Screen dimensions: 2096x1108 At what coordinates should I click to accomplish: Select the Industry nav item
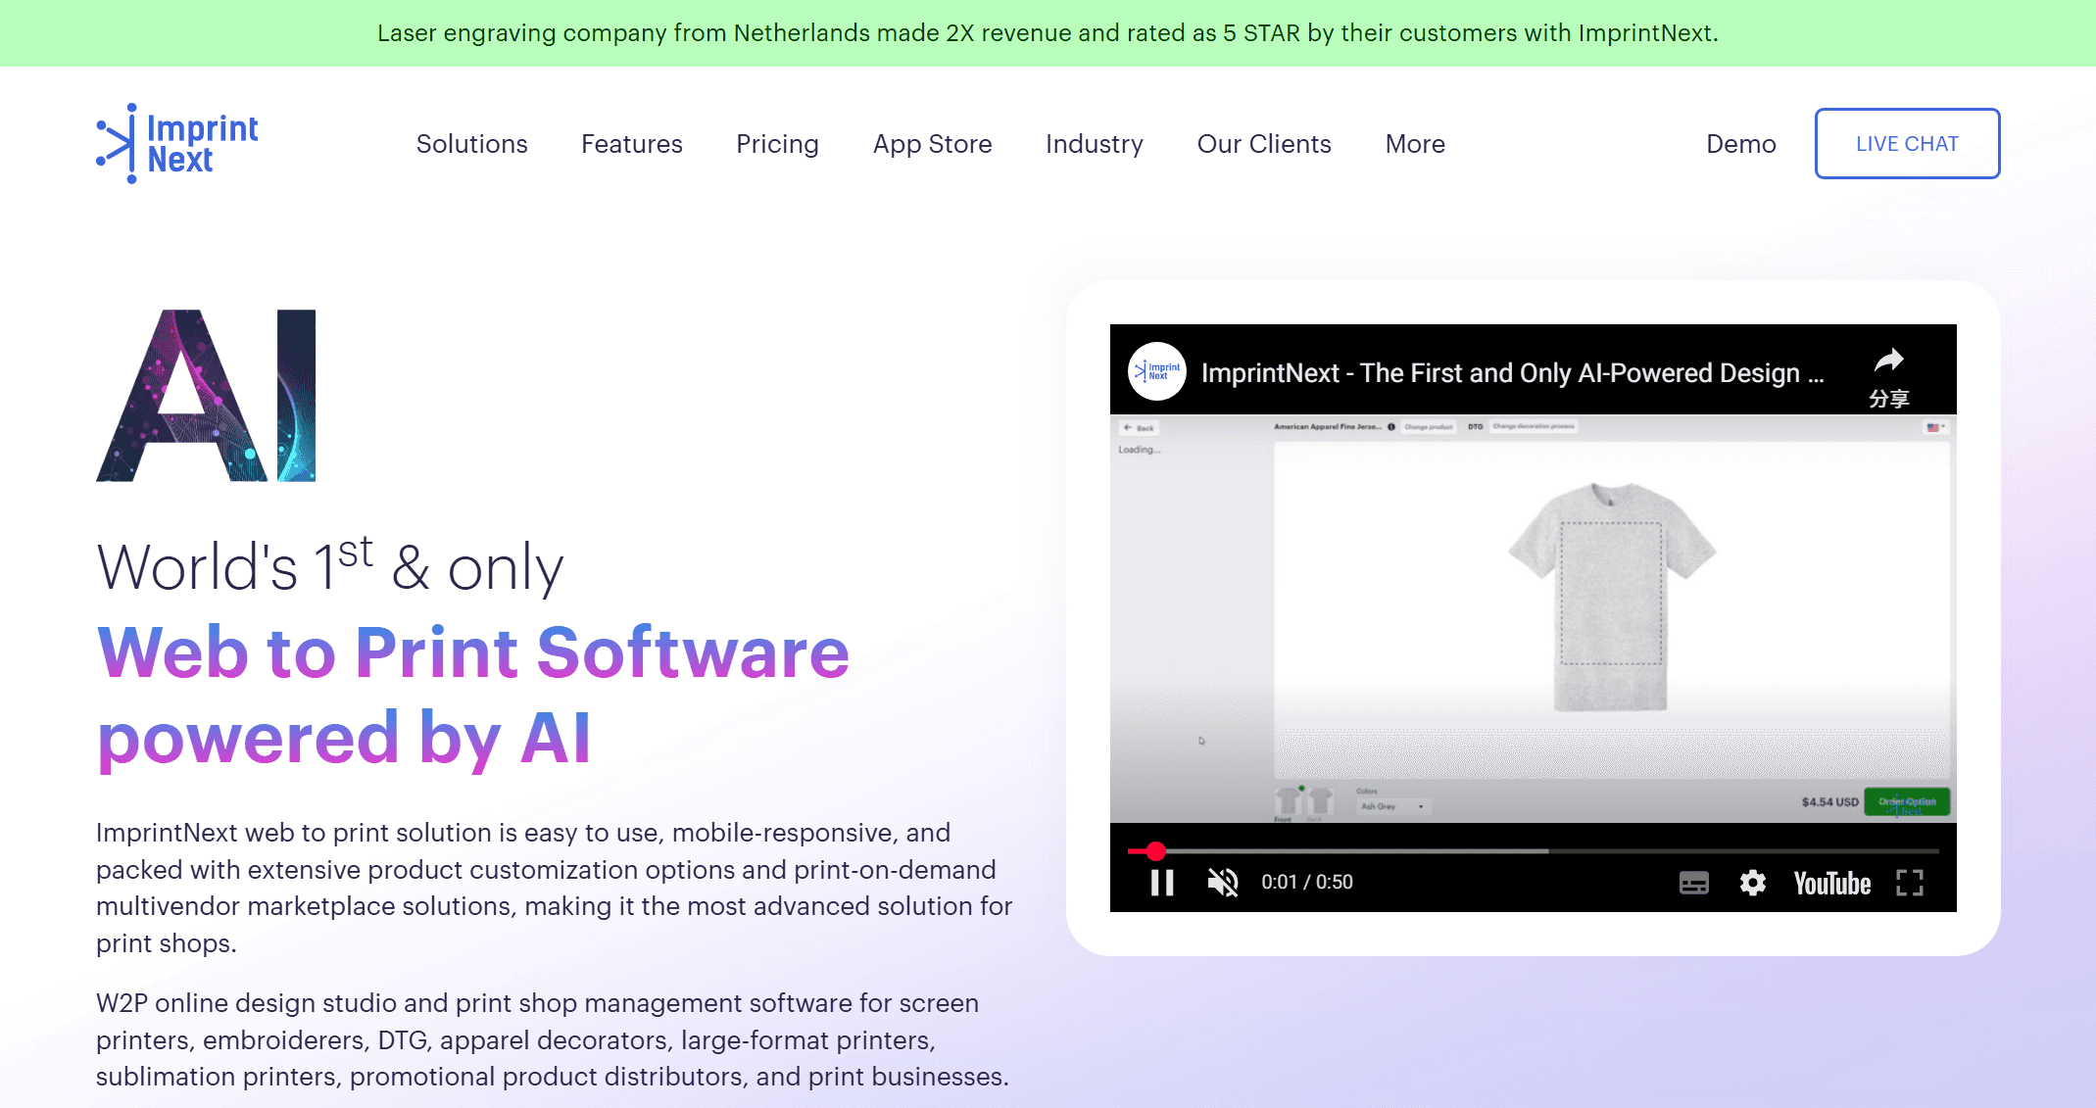[x=1094, y=144]
